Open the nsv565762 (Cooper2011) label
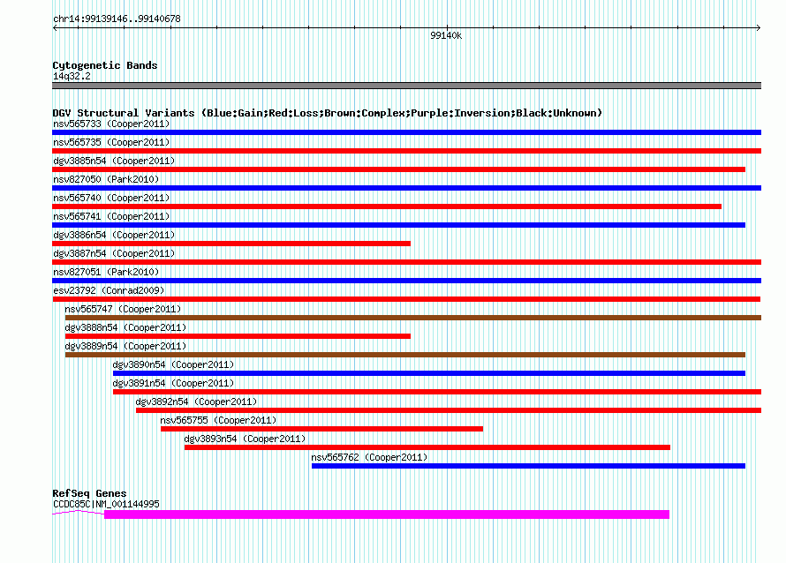The width and height of the screenshot is (786, 563). click(369, 457)
